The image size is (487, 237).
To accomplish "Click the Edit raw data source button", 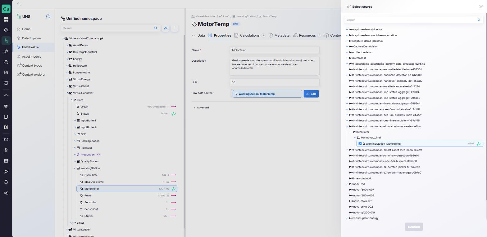I will tap(311, 94).
